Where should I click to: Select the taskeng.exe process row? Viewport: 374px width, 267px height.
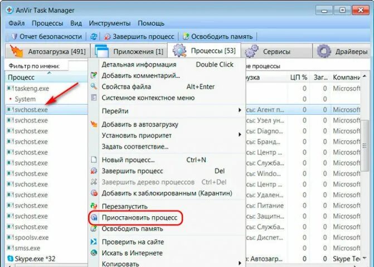[46, 88]
